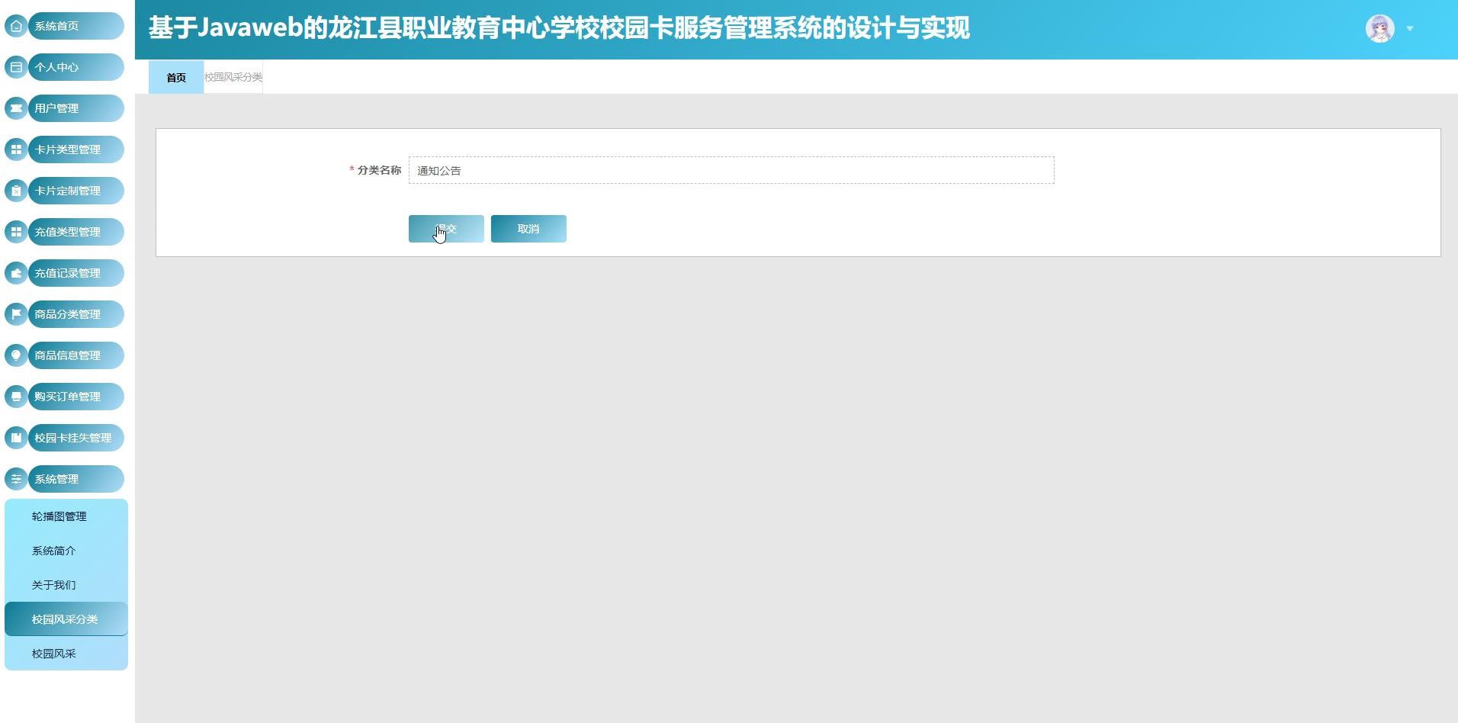
Task: Open the dropdown arrow next to avatar
Action: click(x=1410, y=29)
